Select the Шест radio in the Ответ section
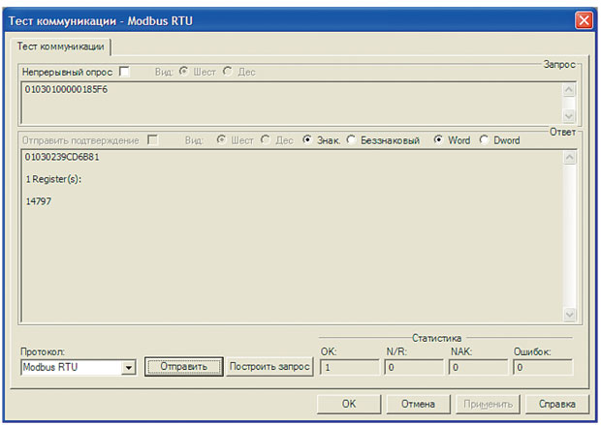 (221, 139)
